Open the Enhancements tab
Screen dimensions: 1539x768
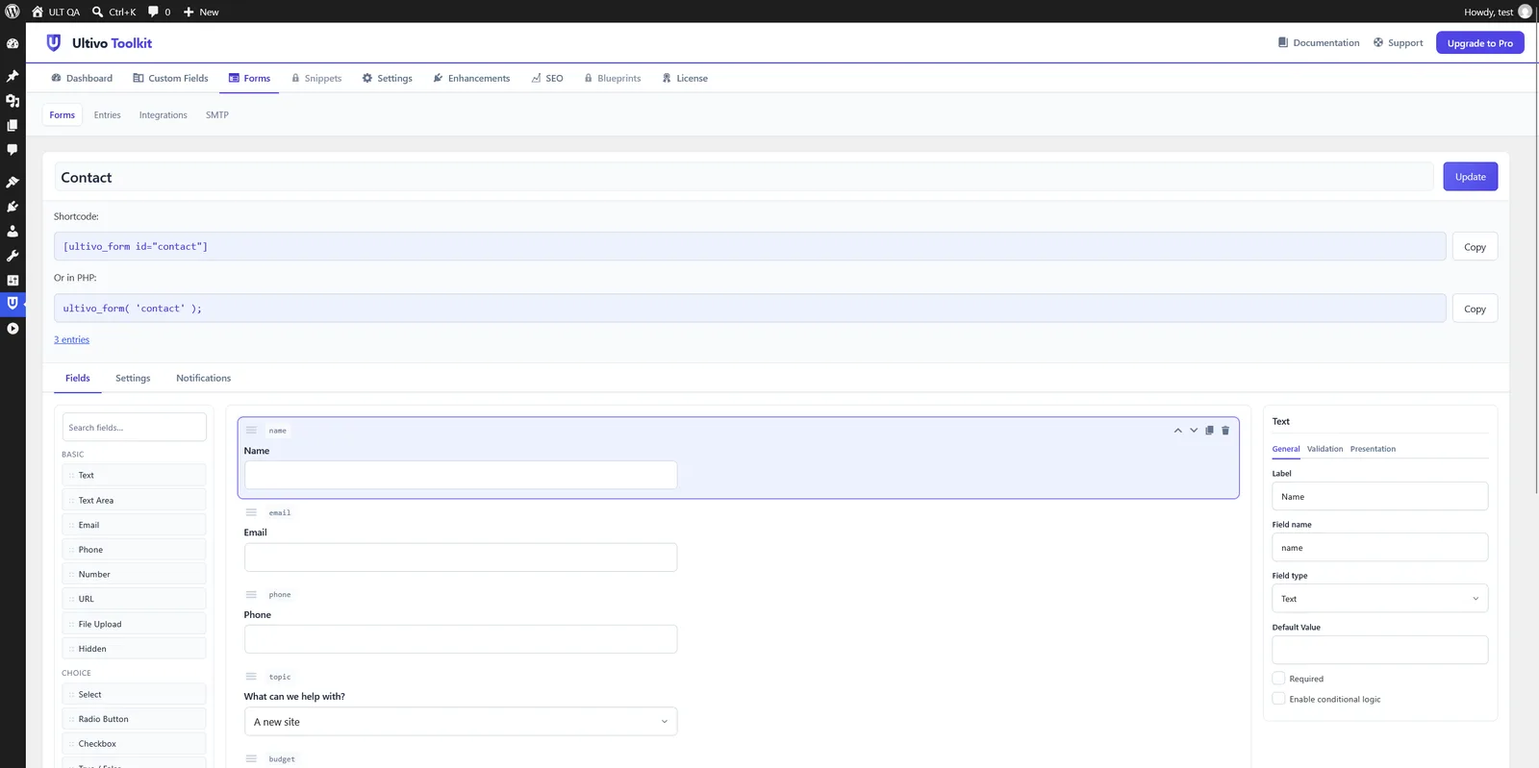pyautogui.click(x=471, y=78)
